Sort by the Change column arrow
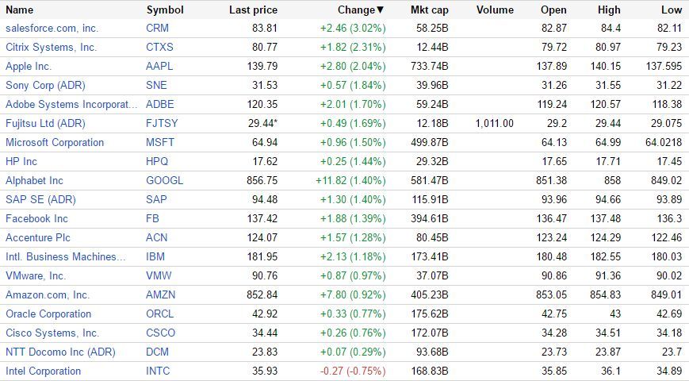The height and width of the screenshot is (381, 689). 380,10
